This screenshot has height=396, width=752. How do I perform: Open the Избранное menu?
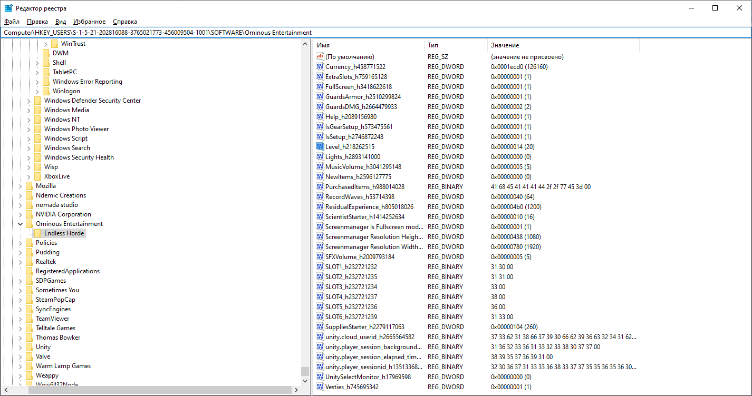click(x=90, y=22)
